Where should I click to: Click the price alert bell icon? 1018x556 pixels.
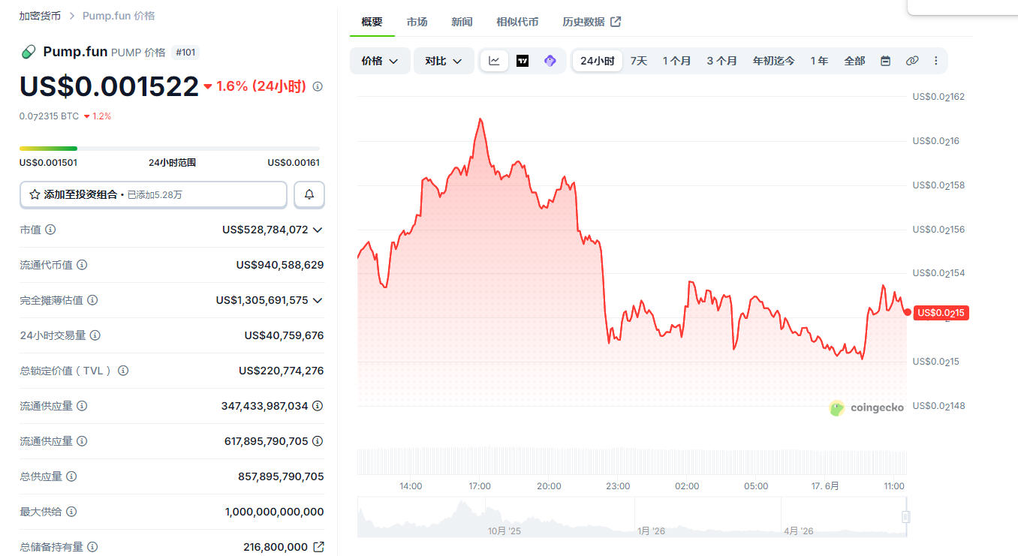point(309,194)
